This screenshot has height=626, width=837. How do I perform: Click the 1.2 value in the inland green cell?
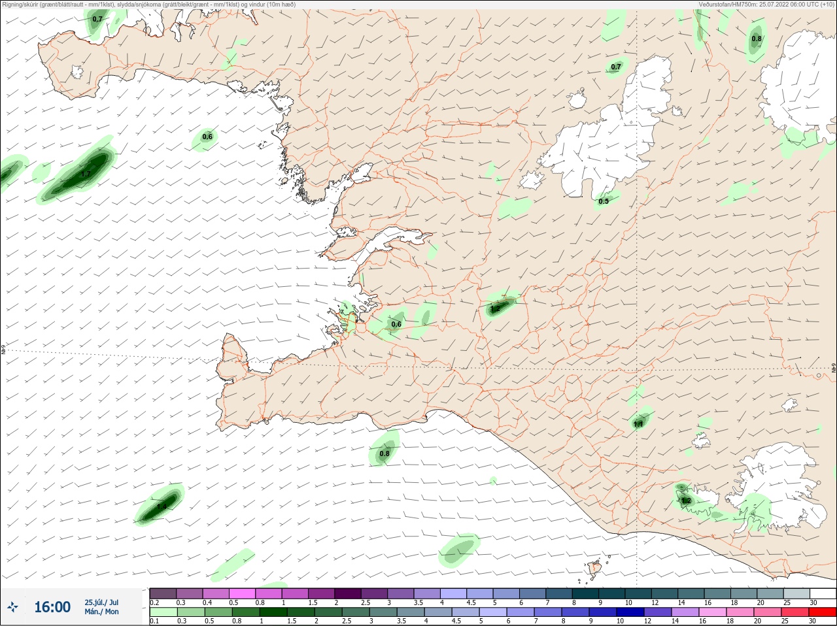point(495,308)
